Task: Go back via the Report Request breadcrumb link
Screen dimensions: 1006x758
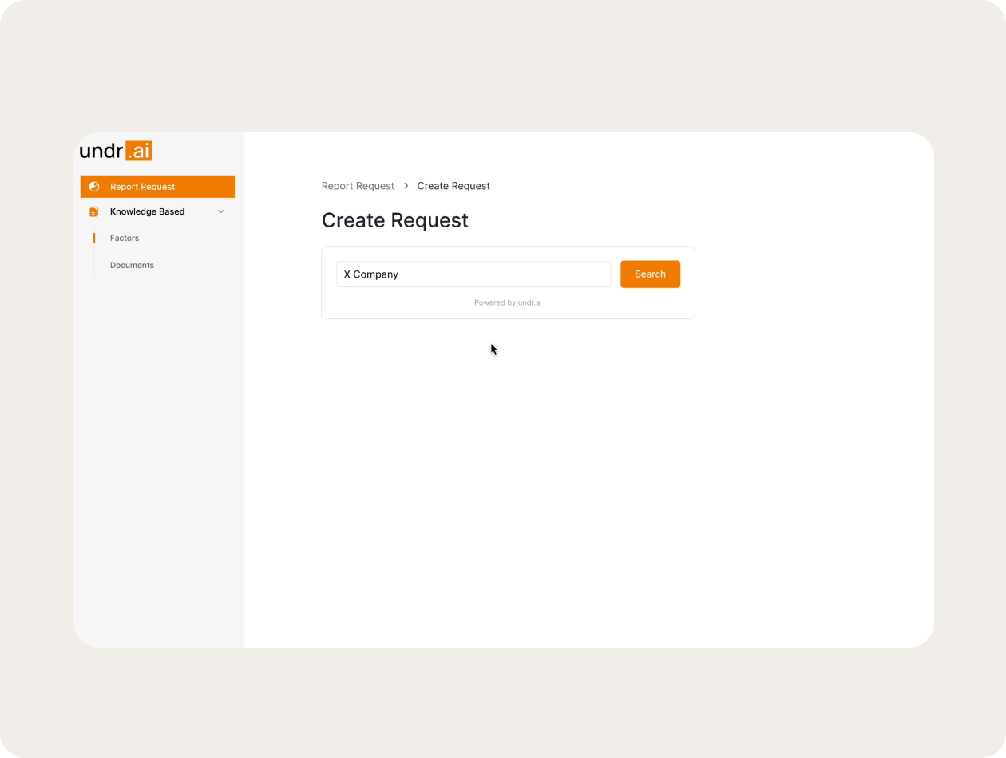Action: [x=358, y=186]
